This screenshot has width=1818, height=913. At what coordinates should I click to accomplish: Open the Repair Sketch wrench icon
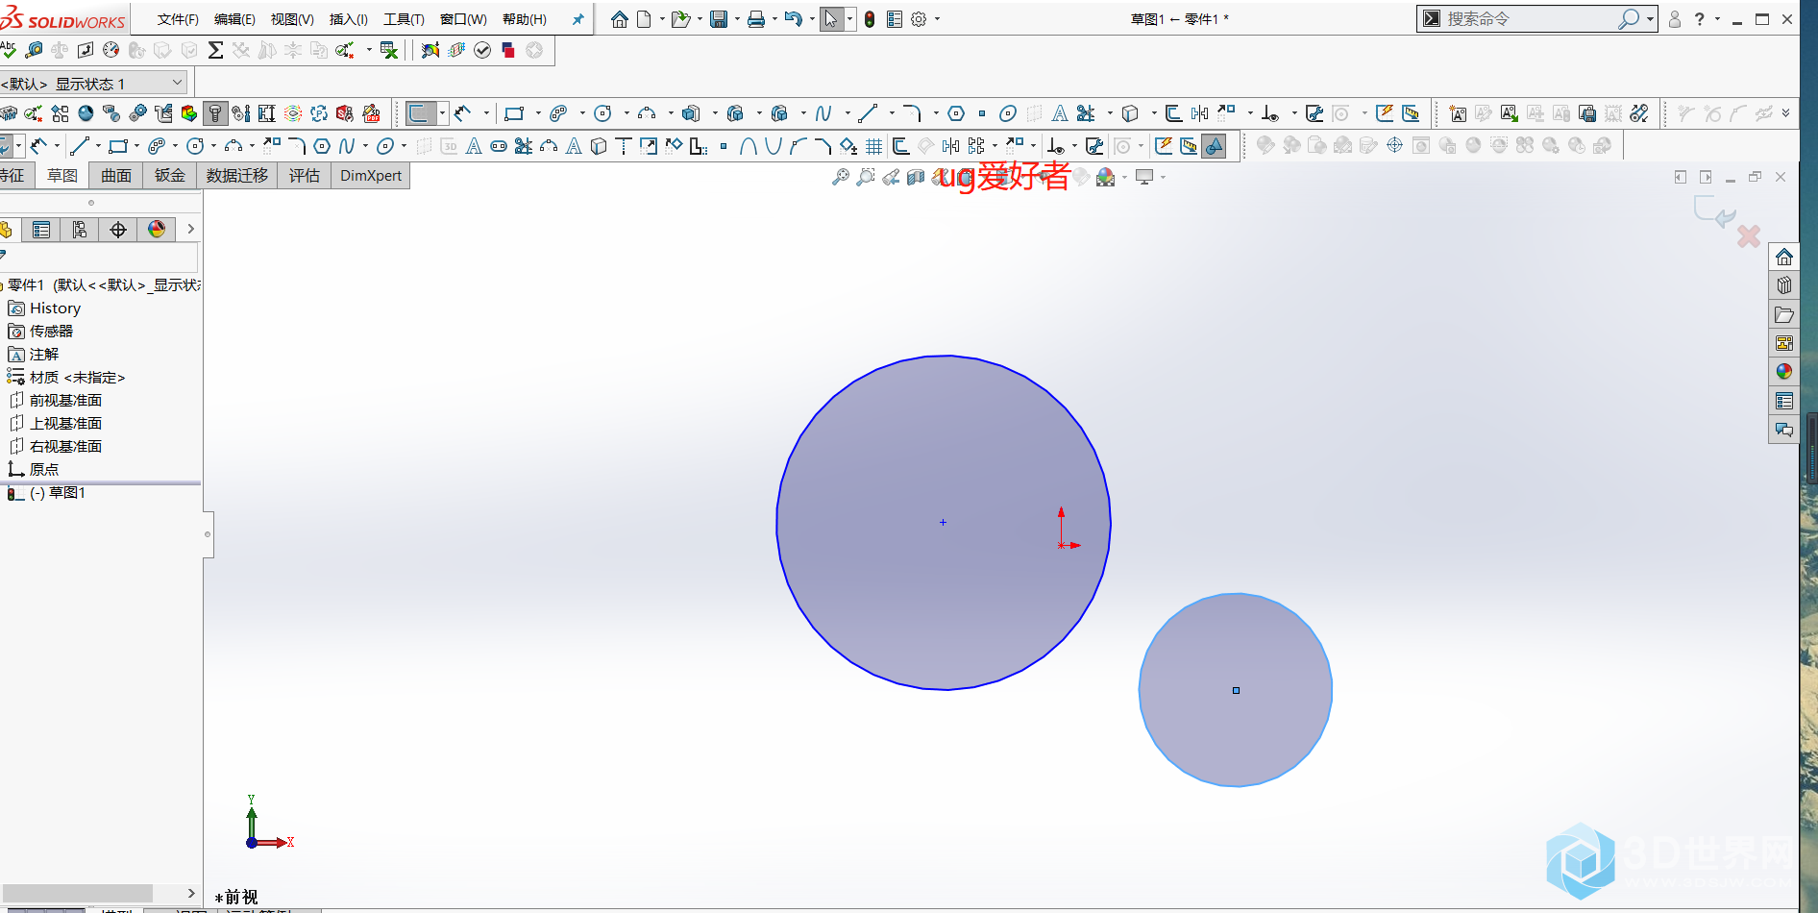(x=1094, y=146)
